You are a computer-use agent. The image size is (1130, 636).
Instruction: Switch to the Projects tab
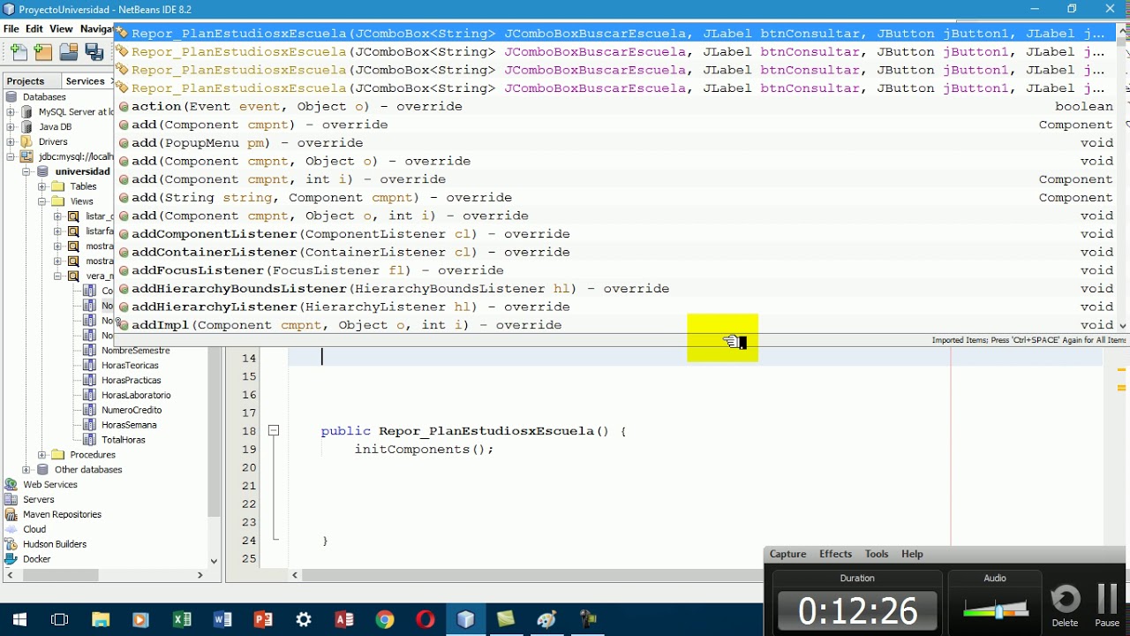coord(26,80)
